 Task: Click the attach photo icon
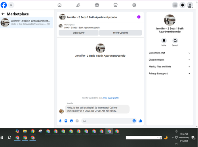66,121
